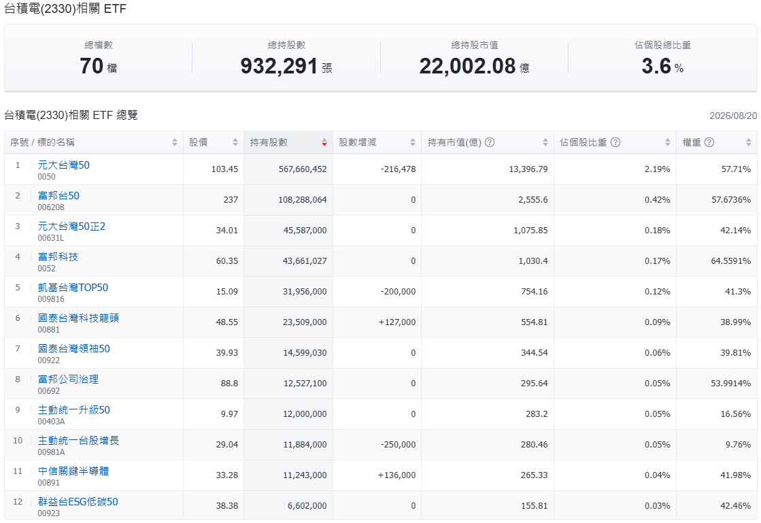Sort by 股數增減 column arrows

point(413,142)
